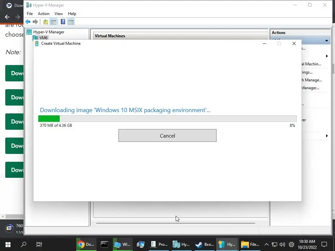Click the browser Back arrow behind Hyper-V
The width and height of the screenshot is (335, 251).
[x=7, y=17]
